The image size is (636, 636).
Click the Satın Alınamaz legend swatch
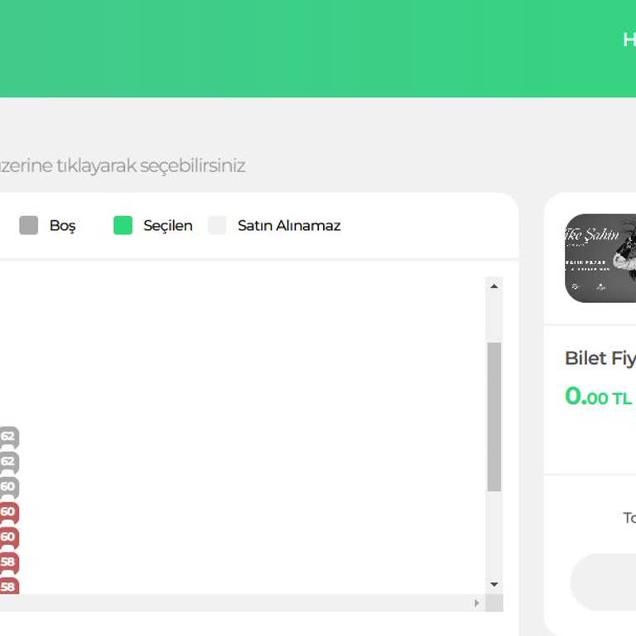217,225
